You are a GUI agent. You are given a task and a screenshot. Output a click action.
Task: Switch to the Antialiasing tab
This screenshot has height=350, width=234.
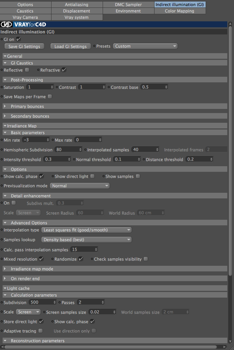(77, 4)
